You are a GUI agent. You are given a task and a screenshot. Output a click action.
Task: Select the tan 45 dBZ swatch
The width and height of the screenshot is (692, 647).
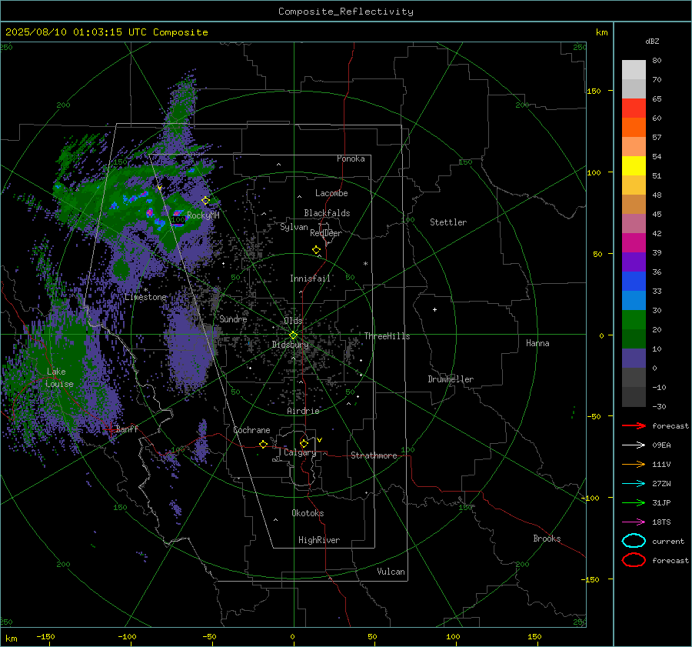634,204
